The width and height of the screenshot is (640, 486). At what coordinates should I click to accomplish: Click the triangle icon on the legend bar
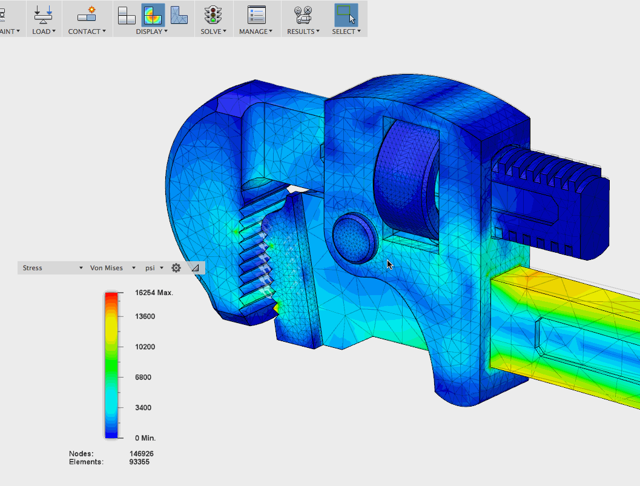coord(194,268)
